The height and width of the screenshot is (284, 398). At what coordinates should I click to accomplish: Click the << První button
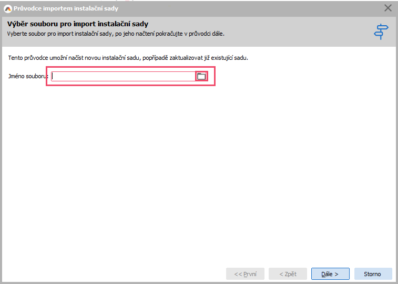[x=246, y=274]
